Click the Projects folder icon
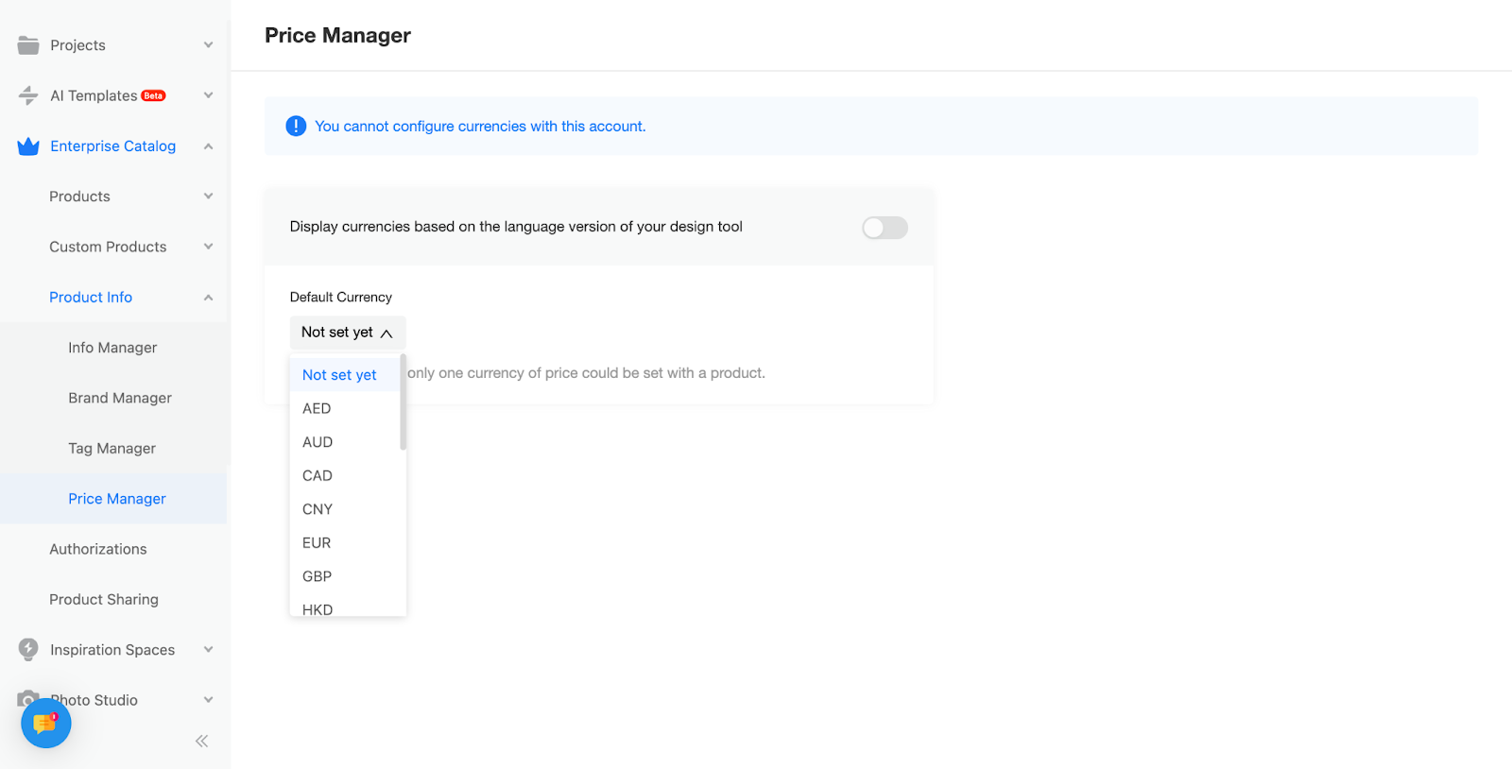The image size is (1512, 769). [x=28, y=45]
